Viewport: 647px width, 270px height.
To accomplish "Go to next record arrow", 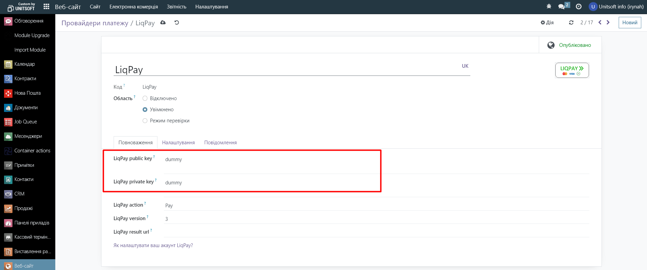I will (x=608, y=23).
